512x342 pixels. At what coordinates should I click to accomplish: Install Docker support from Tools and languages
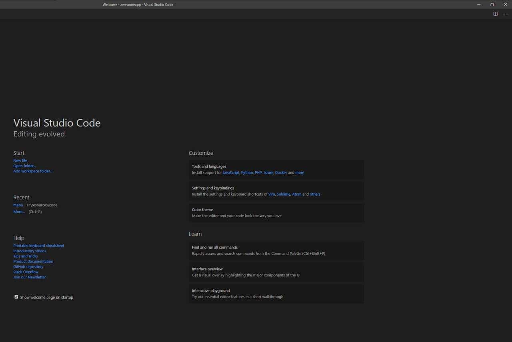tap(281, 173)
